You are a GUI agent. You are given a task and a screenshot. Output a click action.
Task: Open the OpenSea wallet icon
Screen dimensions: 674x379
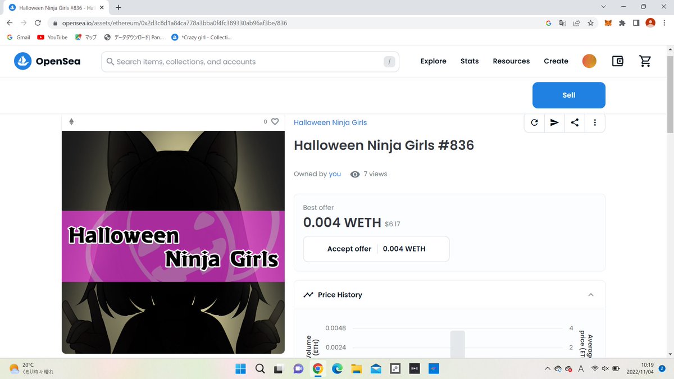[617, 61]
